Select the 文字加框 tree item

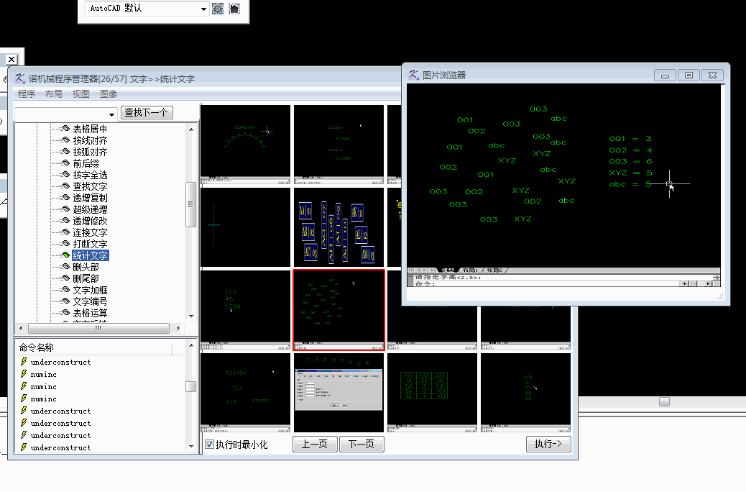pos(90,290)
